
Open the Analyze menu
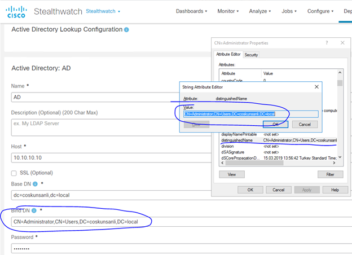pyautogui.click(x=259, y=11)
